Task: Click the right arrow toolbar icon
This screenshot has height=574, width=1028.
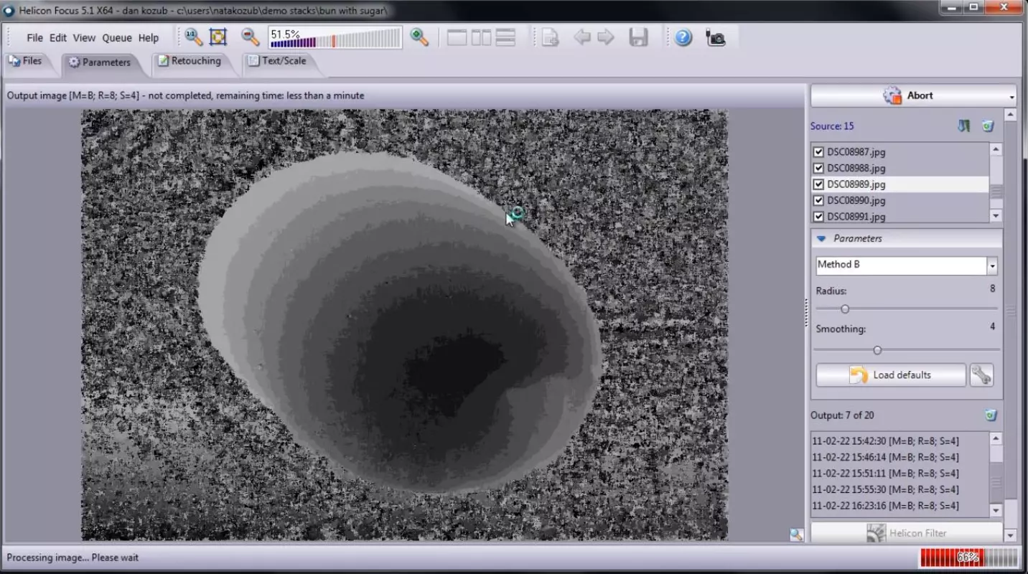Action: pyautogui.click(x=606, y=37)
